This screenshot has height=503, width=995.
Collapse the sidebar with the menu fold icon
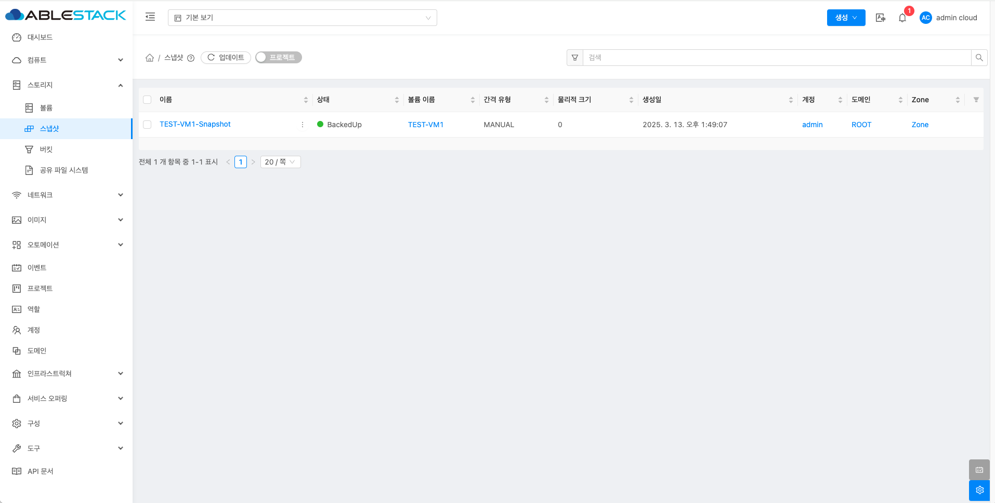tap(150, 17)
